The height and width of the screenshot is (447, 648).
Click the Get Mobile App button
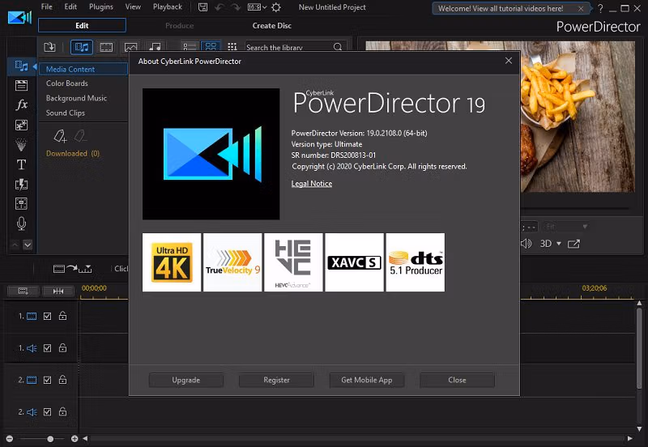point(367,380)
